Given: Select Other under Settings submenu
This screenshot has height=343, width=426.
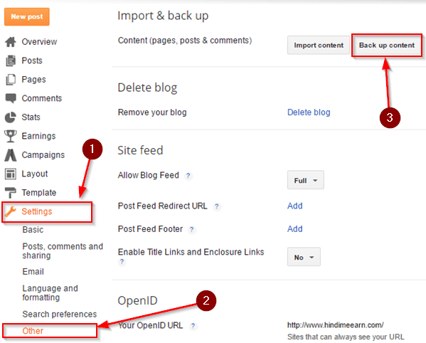Looking at the screenshot, I should coord(33,331).
